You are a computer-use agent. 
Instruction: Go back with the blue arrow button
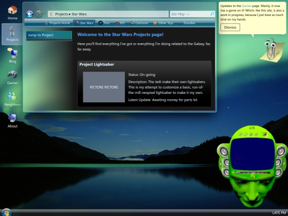pos(29,14)
